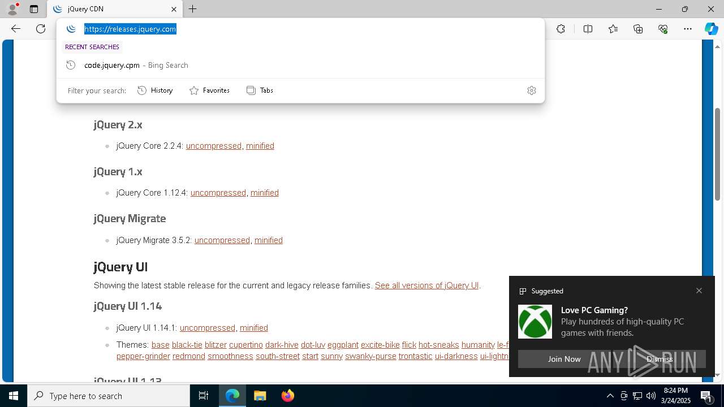Open File Explorer from taskbar

260,396
